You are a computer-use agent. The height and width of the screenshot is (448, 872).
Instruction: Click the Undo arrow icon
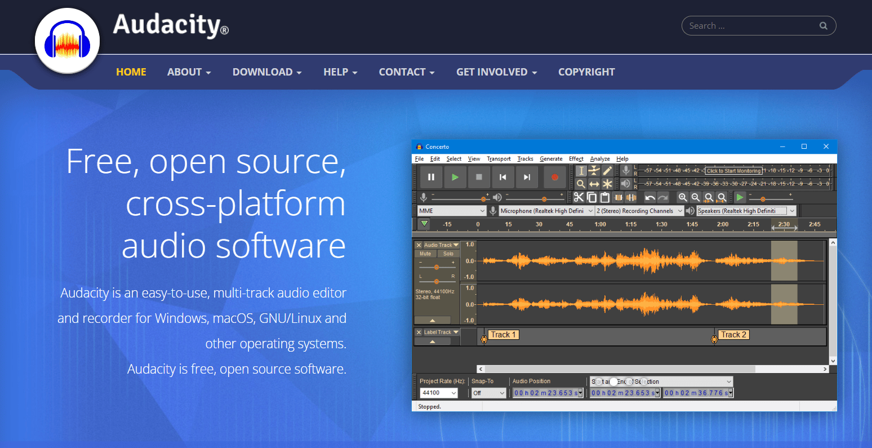650,197
